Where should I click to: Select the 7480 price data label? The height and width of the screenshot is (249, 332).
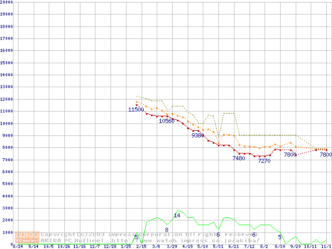tap(239, 158)
